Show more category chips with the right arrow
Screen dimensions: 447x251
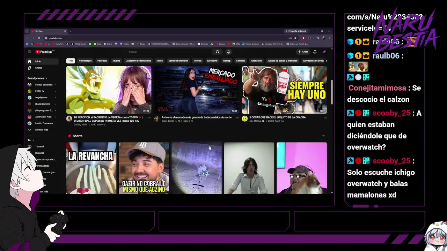pos(326,61)
